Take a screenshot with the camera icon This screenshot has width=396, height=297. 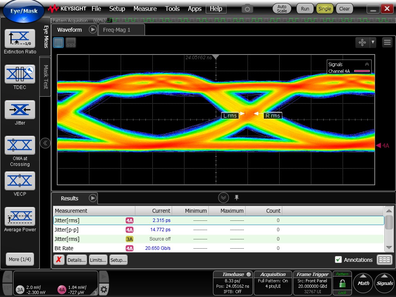coord(247,9)
